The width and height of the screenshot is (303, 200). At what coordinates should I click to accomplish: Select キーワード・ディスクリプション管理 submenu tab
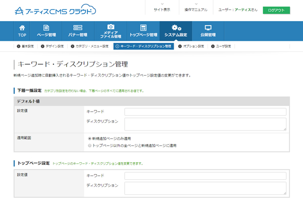coord(143,46)
